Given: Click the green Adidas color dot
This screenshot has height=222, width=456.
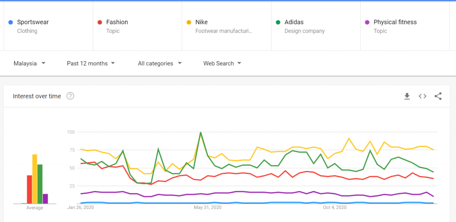Looking at the screenshot, I should click(278, 22).
